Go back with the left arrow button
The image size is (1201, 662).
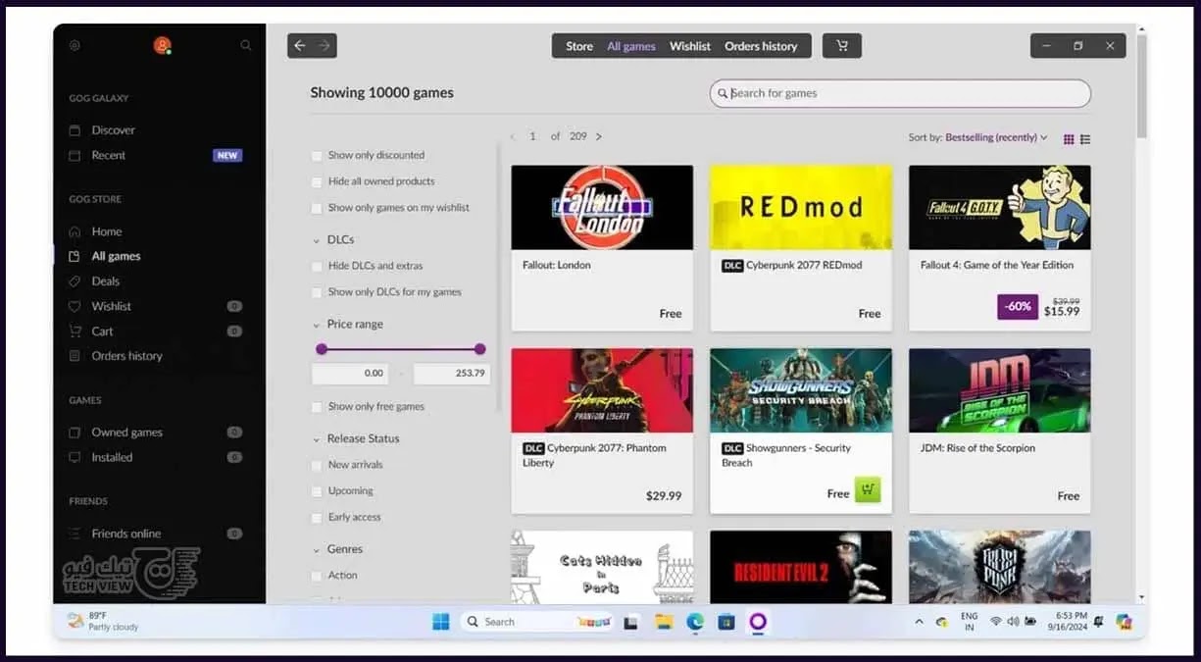point(300,45)
